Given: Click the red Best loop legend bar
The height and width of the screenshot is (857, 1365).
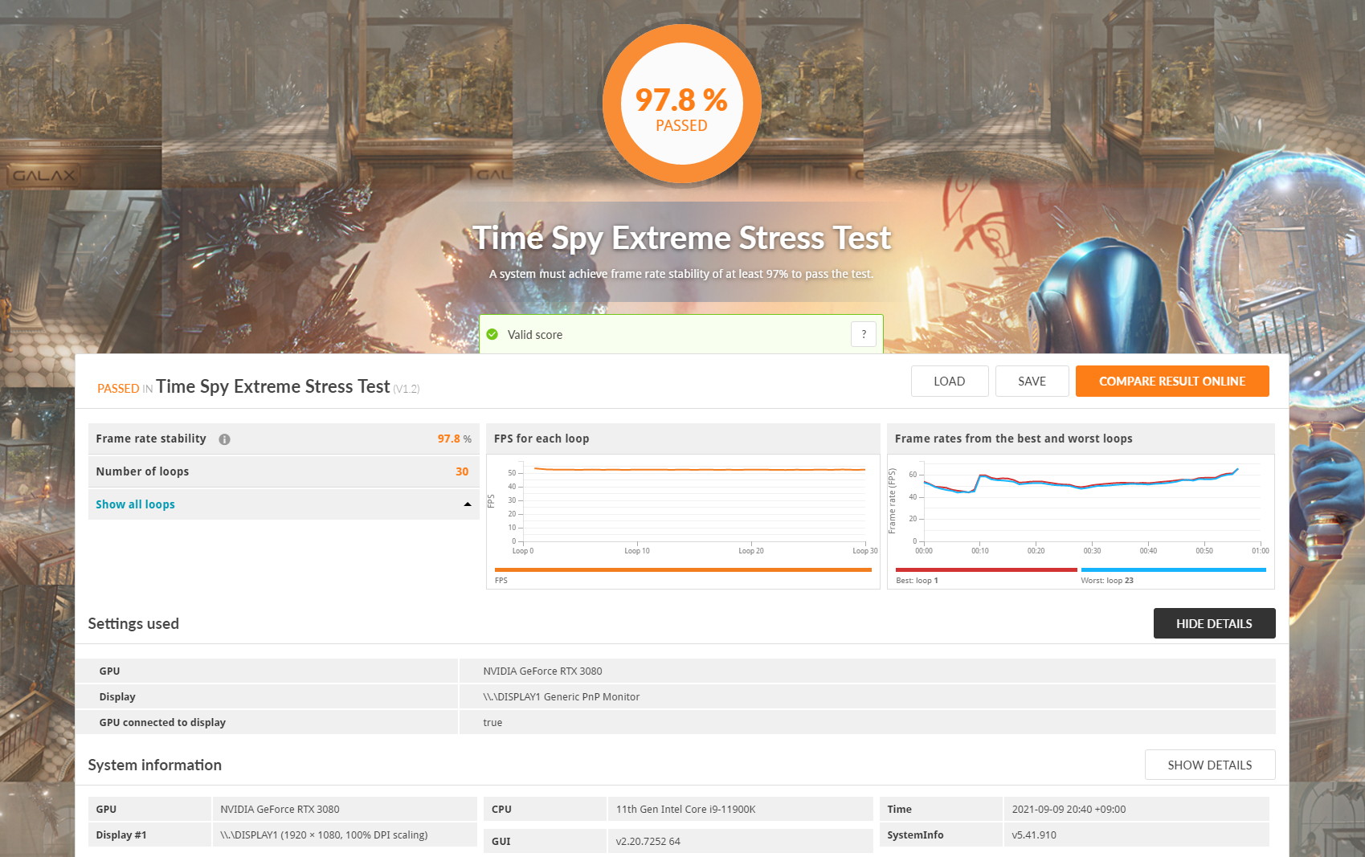Looking at the screenshot, I should (x=986, y=569).
